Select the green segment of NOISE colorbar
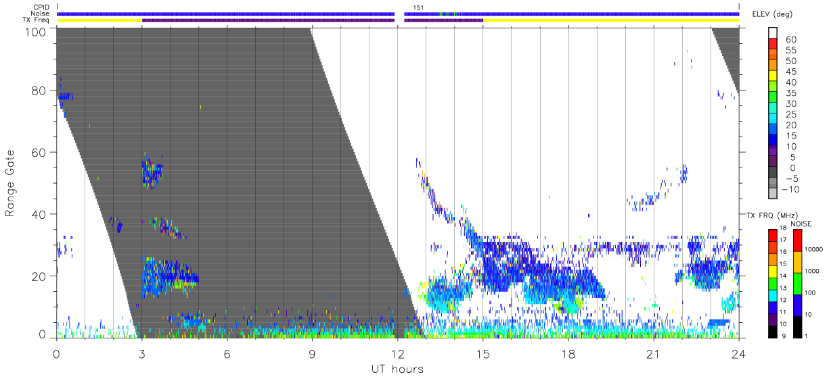 [796, 284]
